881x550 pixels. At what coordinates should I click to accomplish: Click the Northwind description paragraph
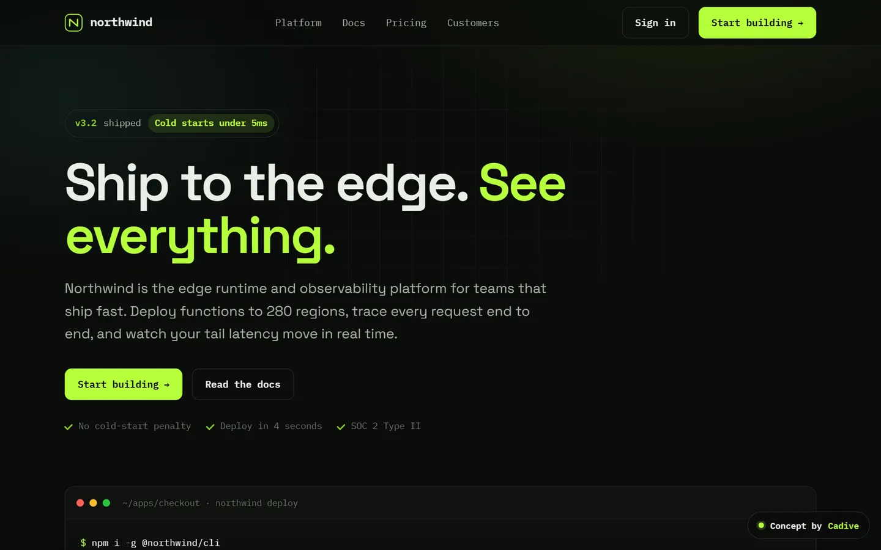coord(306,311)
